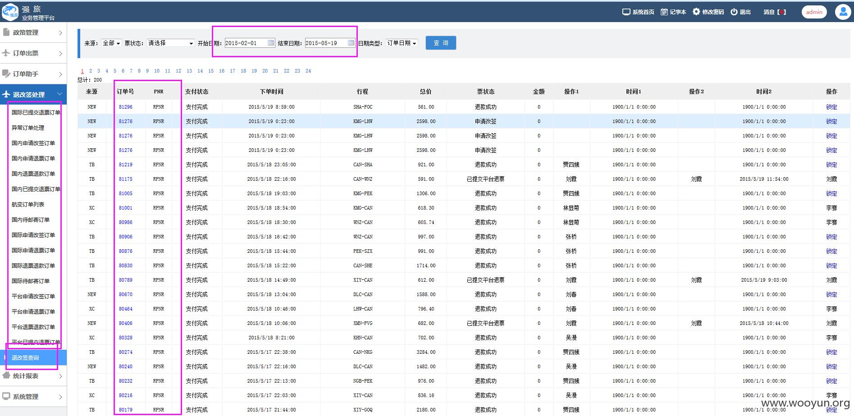Open 航变订单列表 in sidebar

click(x=28, y=204)
